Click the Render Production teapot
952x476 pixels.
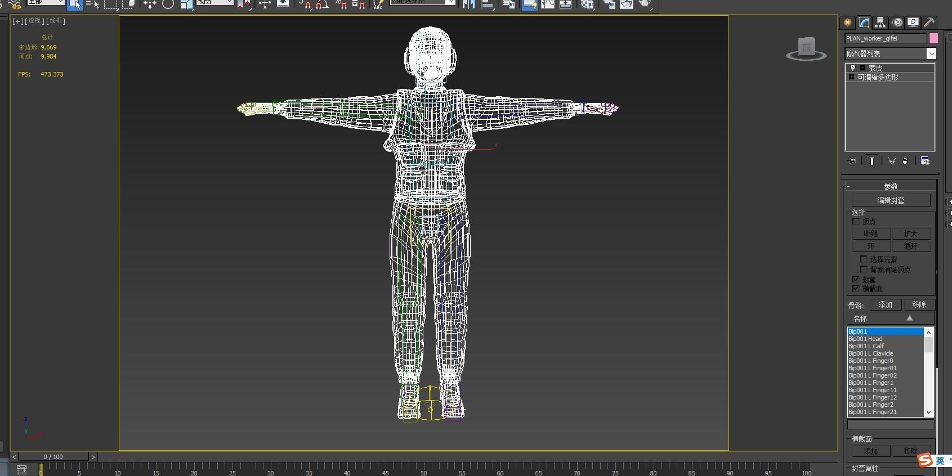click(645, 5)
